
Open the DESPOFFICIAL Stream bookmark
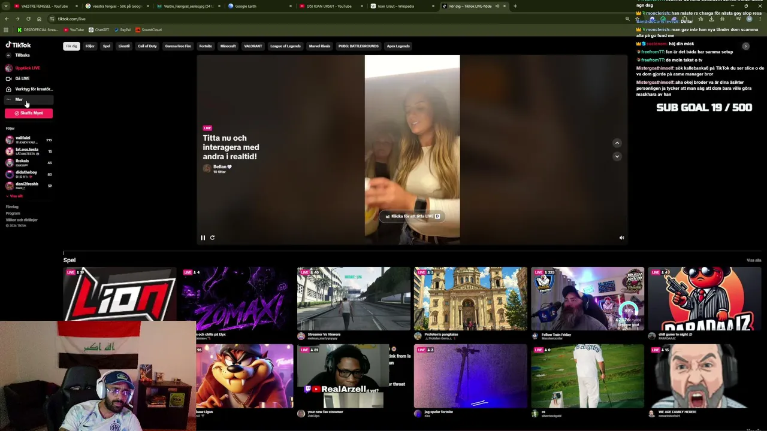(38, 30)
